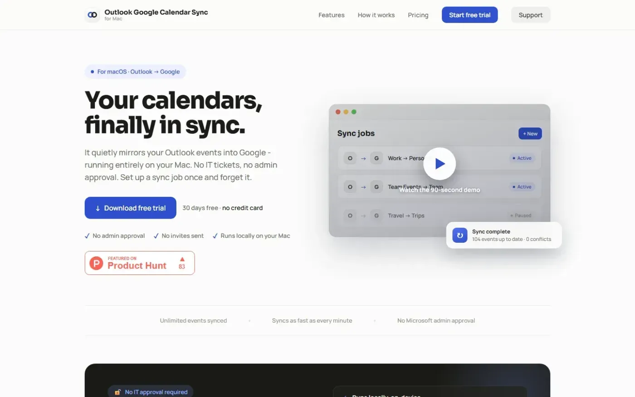Click the Google 'G' icon in the Work row
This screenshot has height=397, width=635.
pyautogui.click(x=376, y=158)
